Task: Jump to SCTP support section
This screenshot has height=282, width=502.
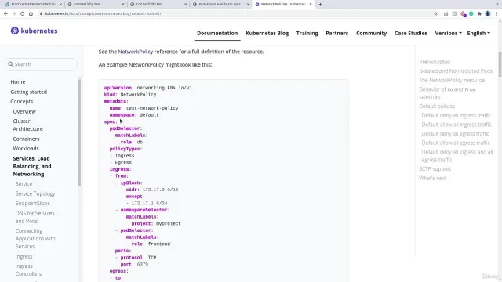Action: 435,169
